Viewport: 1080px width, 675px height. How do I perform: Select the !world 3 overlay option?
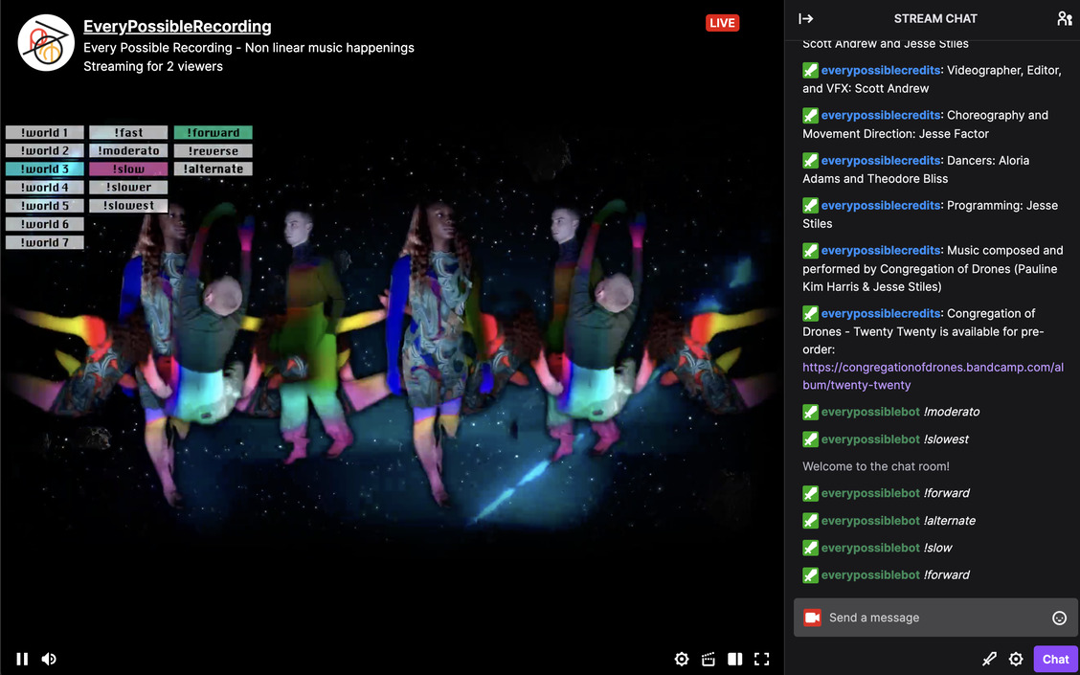pyautogui.click(x=45, y=169)
